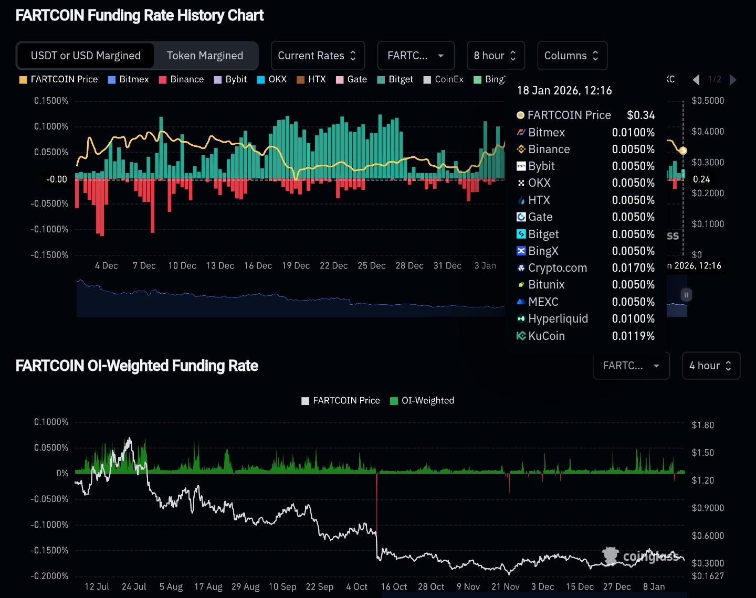Screen dimensions: 756x598
Task: Click the Binance exchange icon in the tooltip
Action: 521,149
